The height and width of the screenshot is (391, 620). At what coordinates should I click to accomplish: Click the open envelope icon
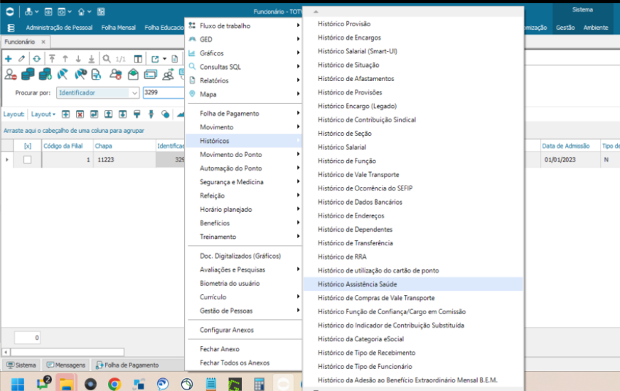(133, 74)
